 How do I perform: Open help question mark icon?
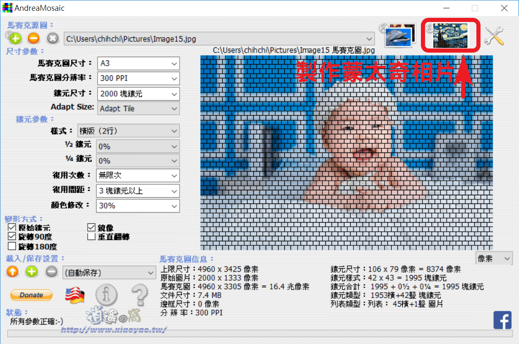pos(139,295)
